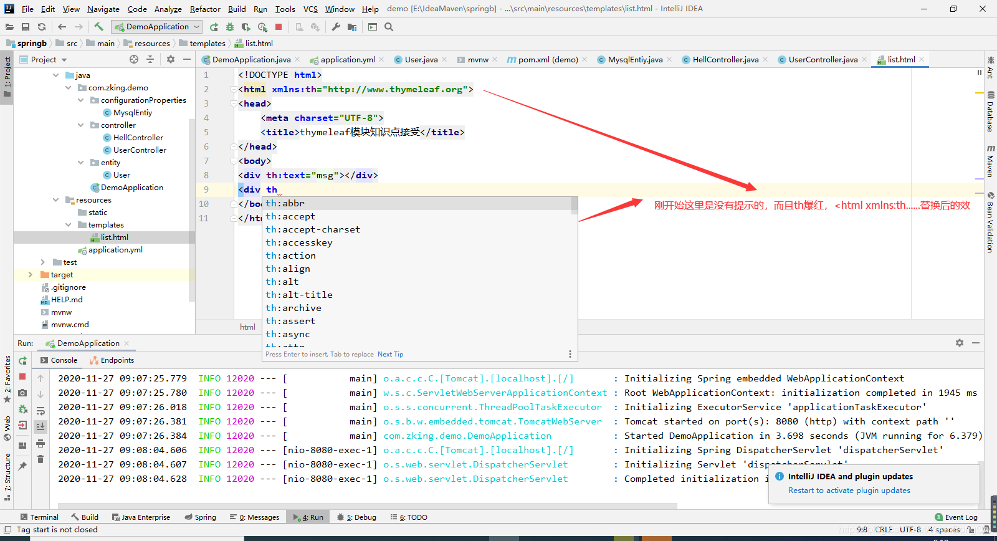
Task: Close the application.yml editor tab
Action: pos(381,59)
